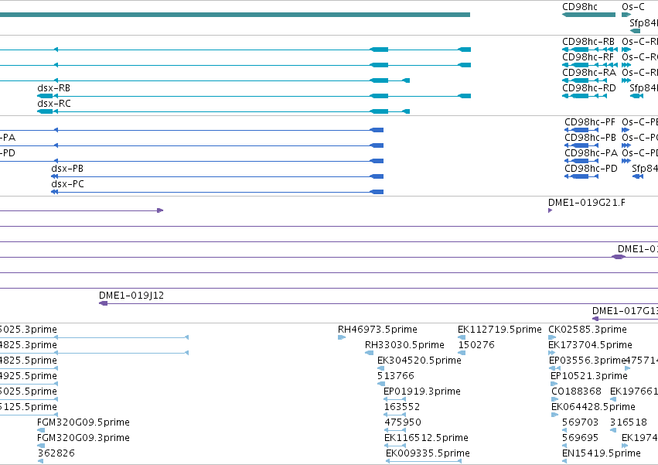Open EST EP10521.3prime
Screen dimensions: 658x465
(x=588, y=376)
